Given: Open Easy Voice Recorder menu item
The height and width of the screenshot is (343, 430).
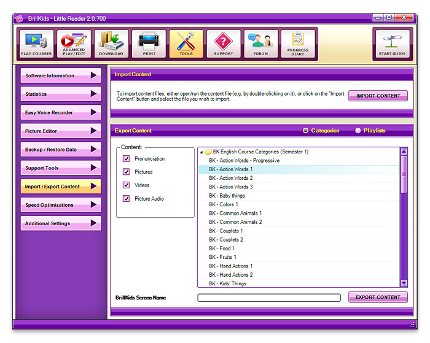Looking at the screenshot, I should [61, 112].
